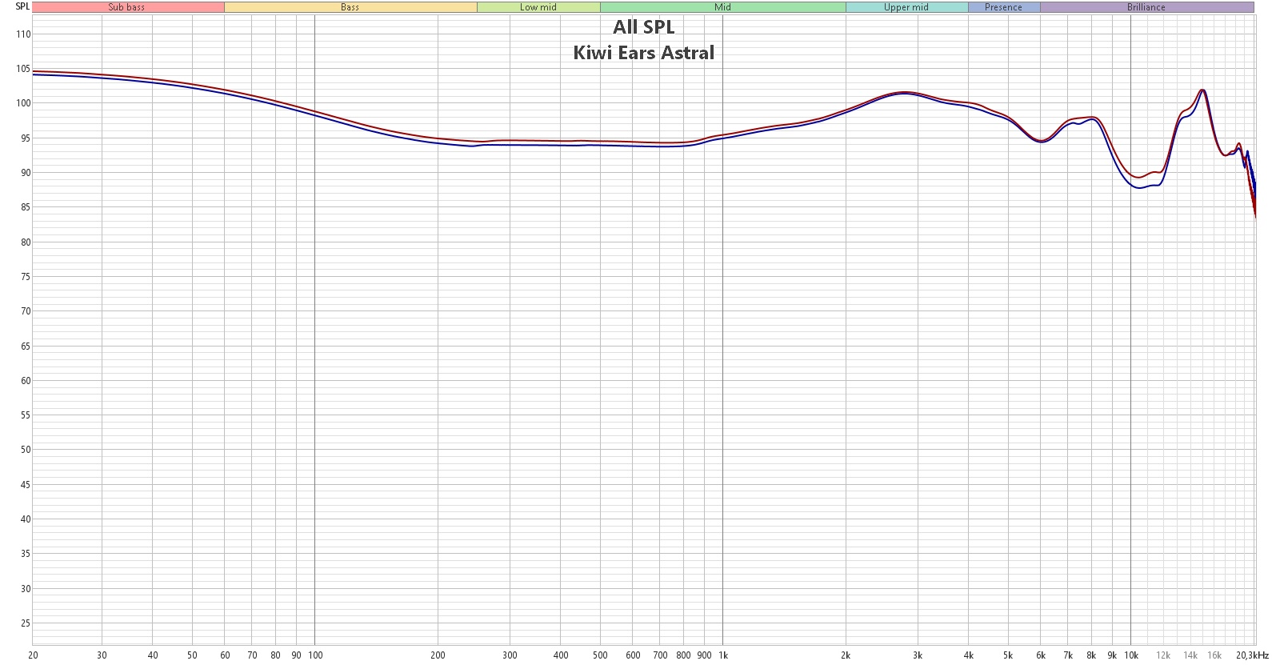Click the 14k frequency axis label

(x=1190, y=655)
